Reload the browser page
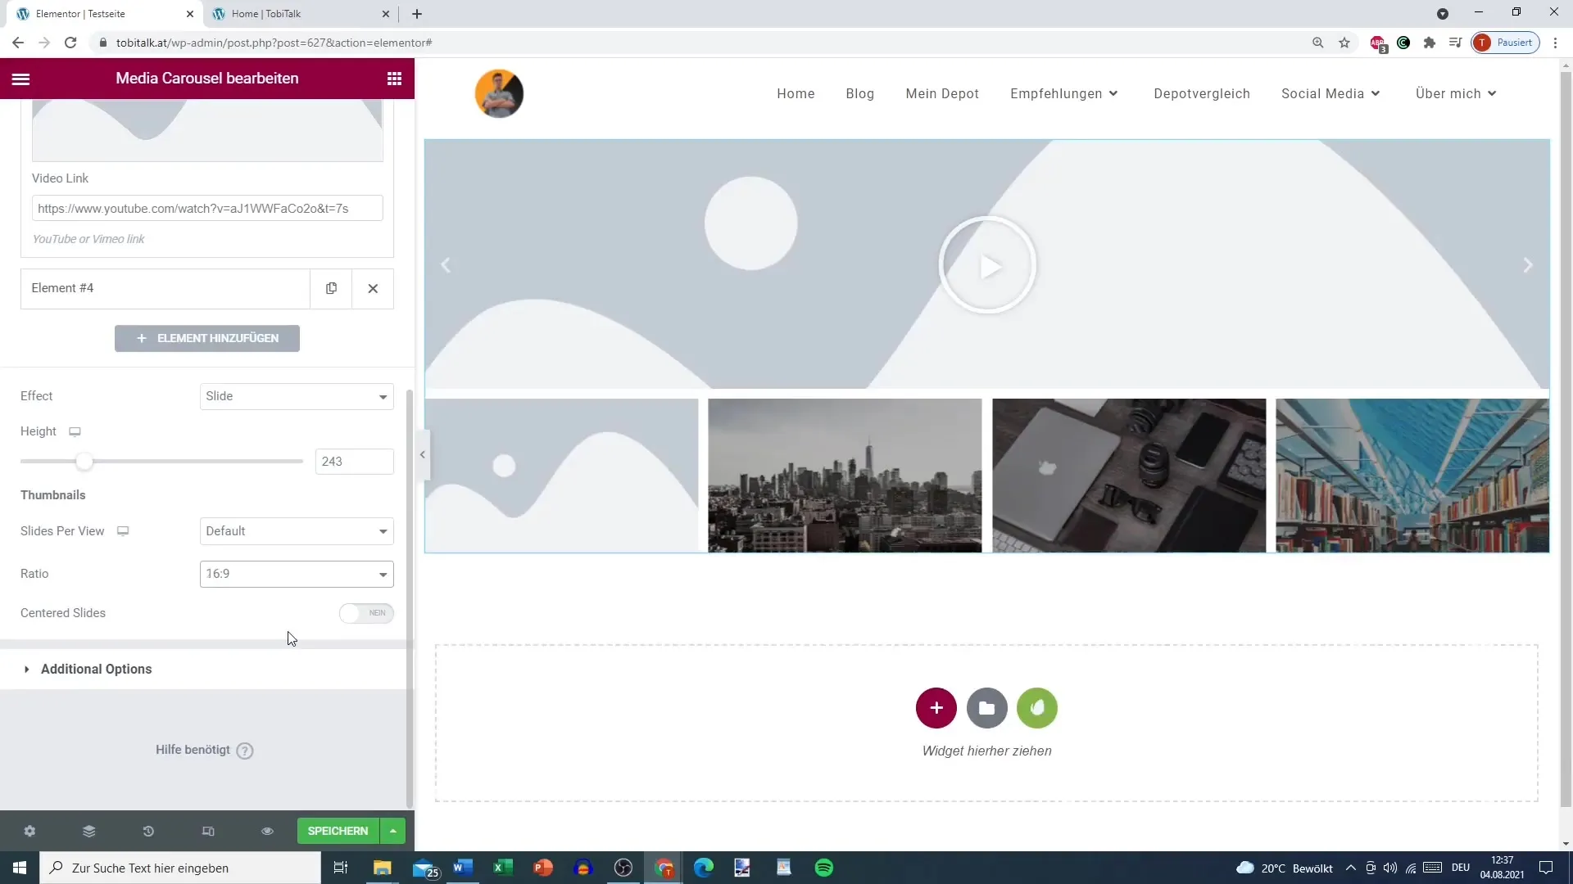 coord(70,43)
